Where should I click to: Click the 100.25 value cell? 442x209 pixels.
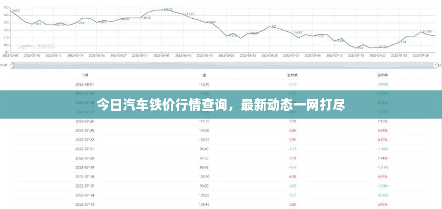click(x=204, y=195)
